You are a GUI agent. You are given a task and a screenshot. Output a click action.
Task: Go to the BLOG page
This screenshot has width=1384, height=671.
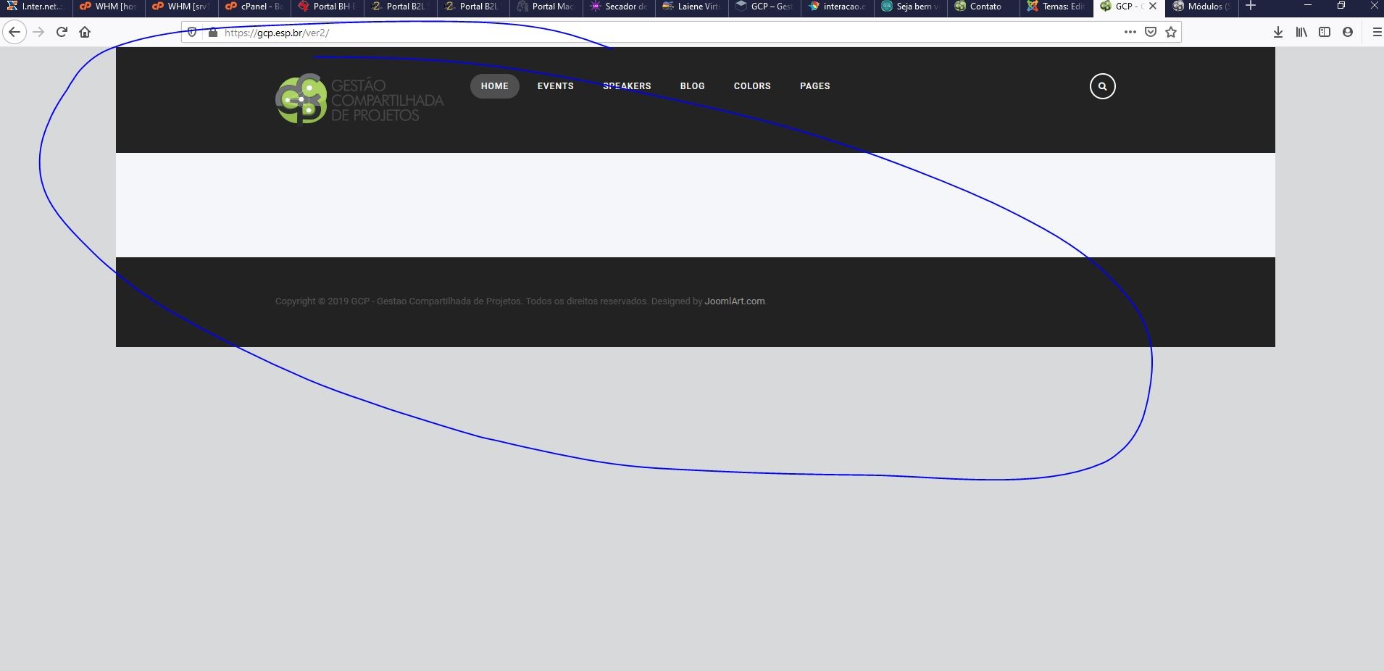pyautogui.click(x=693, y=86)
